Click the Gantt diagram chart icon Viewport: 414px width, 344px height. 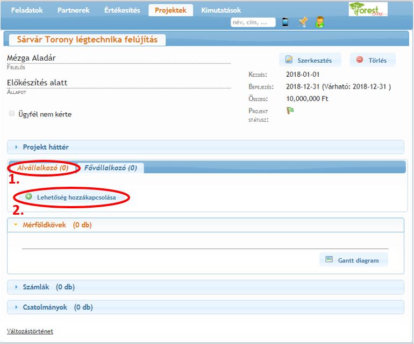pos(329,260)
